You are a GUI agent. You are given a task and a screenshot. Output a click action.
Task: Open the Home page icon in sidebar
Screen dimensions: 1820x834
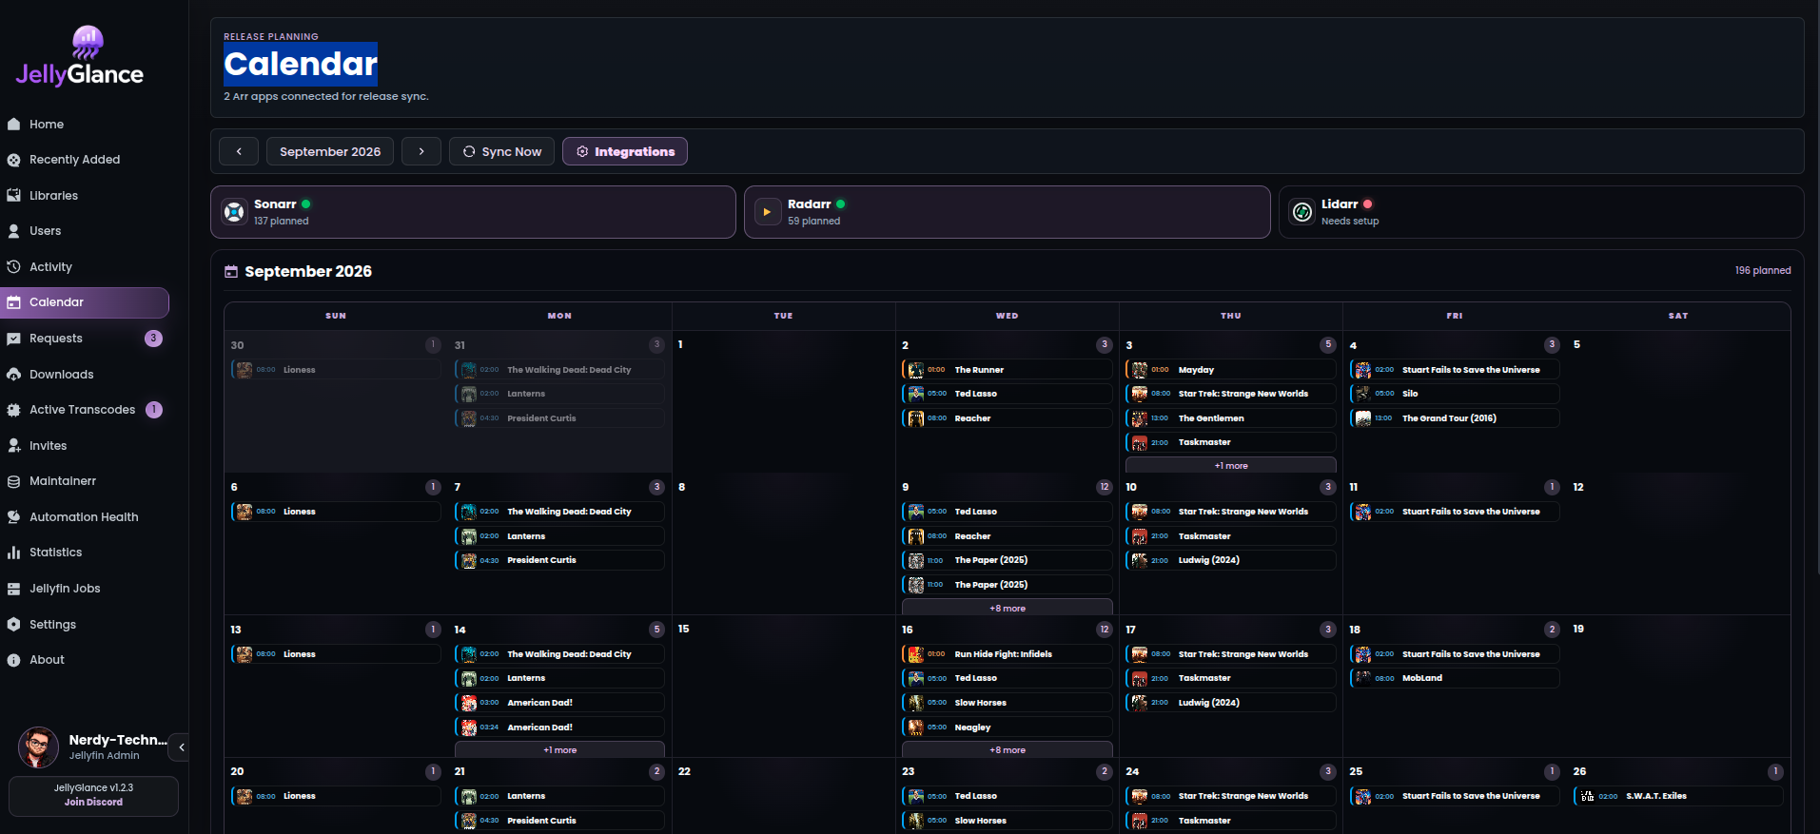[14, 125]
